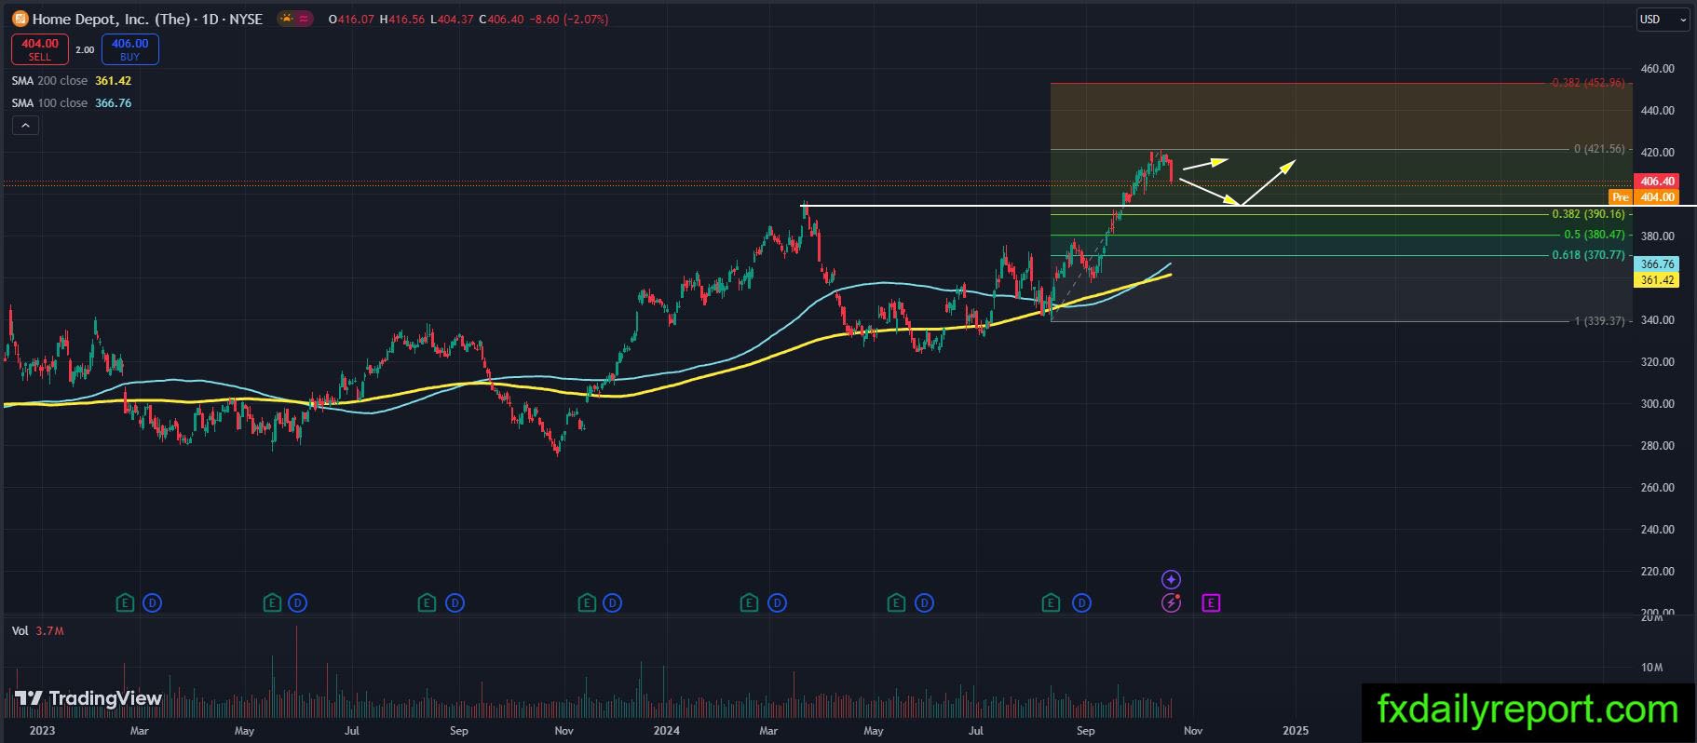This screenshot has width=1697, height=743.
Task: Click the orange Pre 404.00 axis label
Action: pos(1645,197)
